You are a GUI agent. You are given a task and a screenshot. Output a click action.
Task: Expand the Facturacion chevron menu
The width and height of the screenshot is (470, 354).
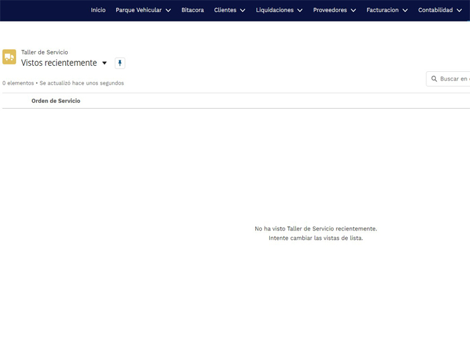[x=405, y=11]
